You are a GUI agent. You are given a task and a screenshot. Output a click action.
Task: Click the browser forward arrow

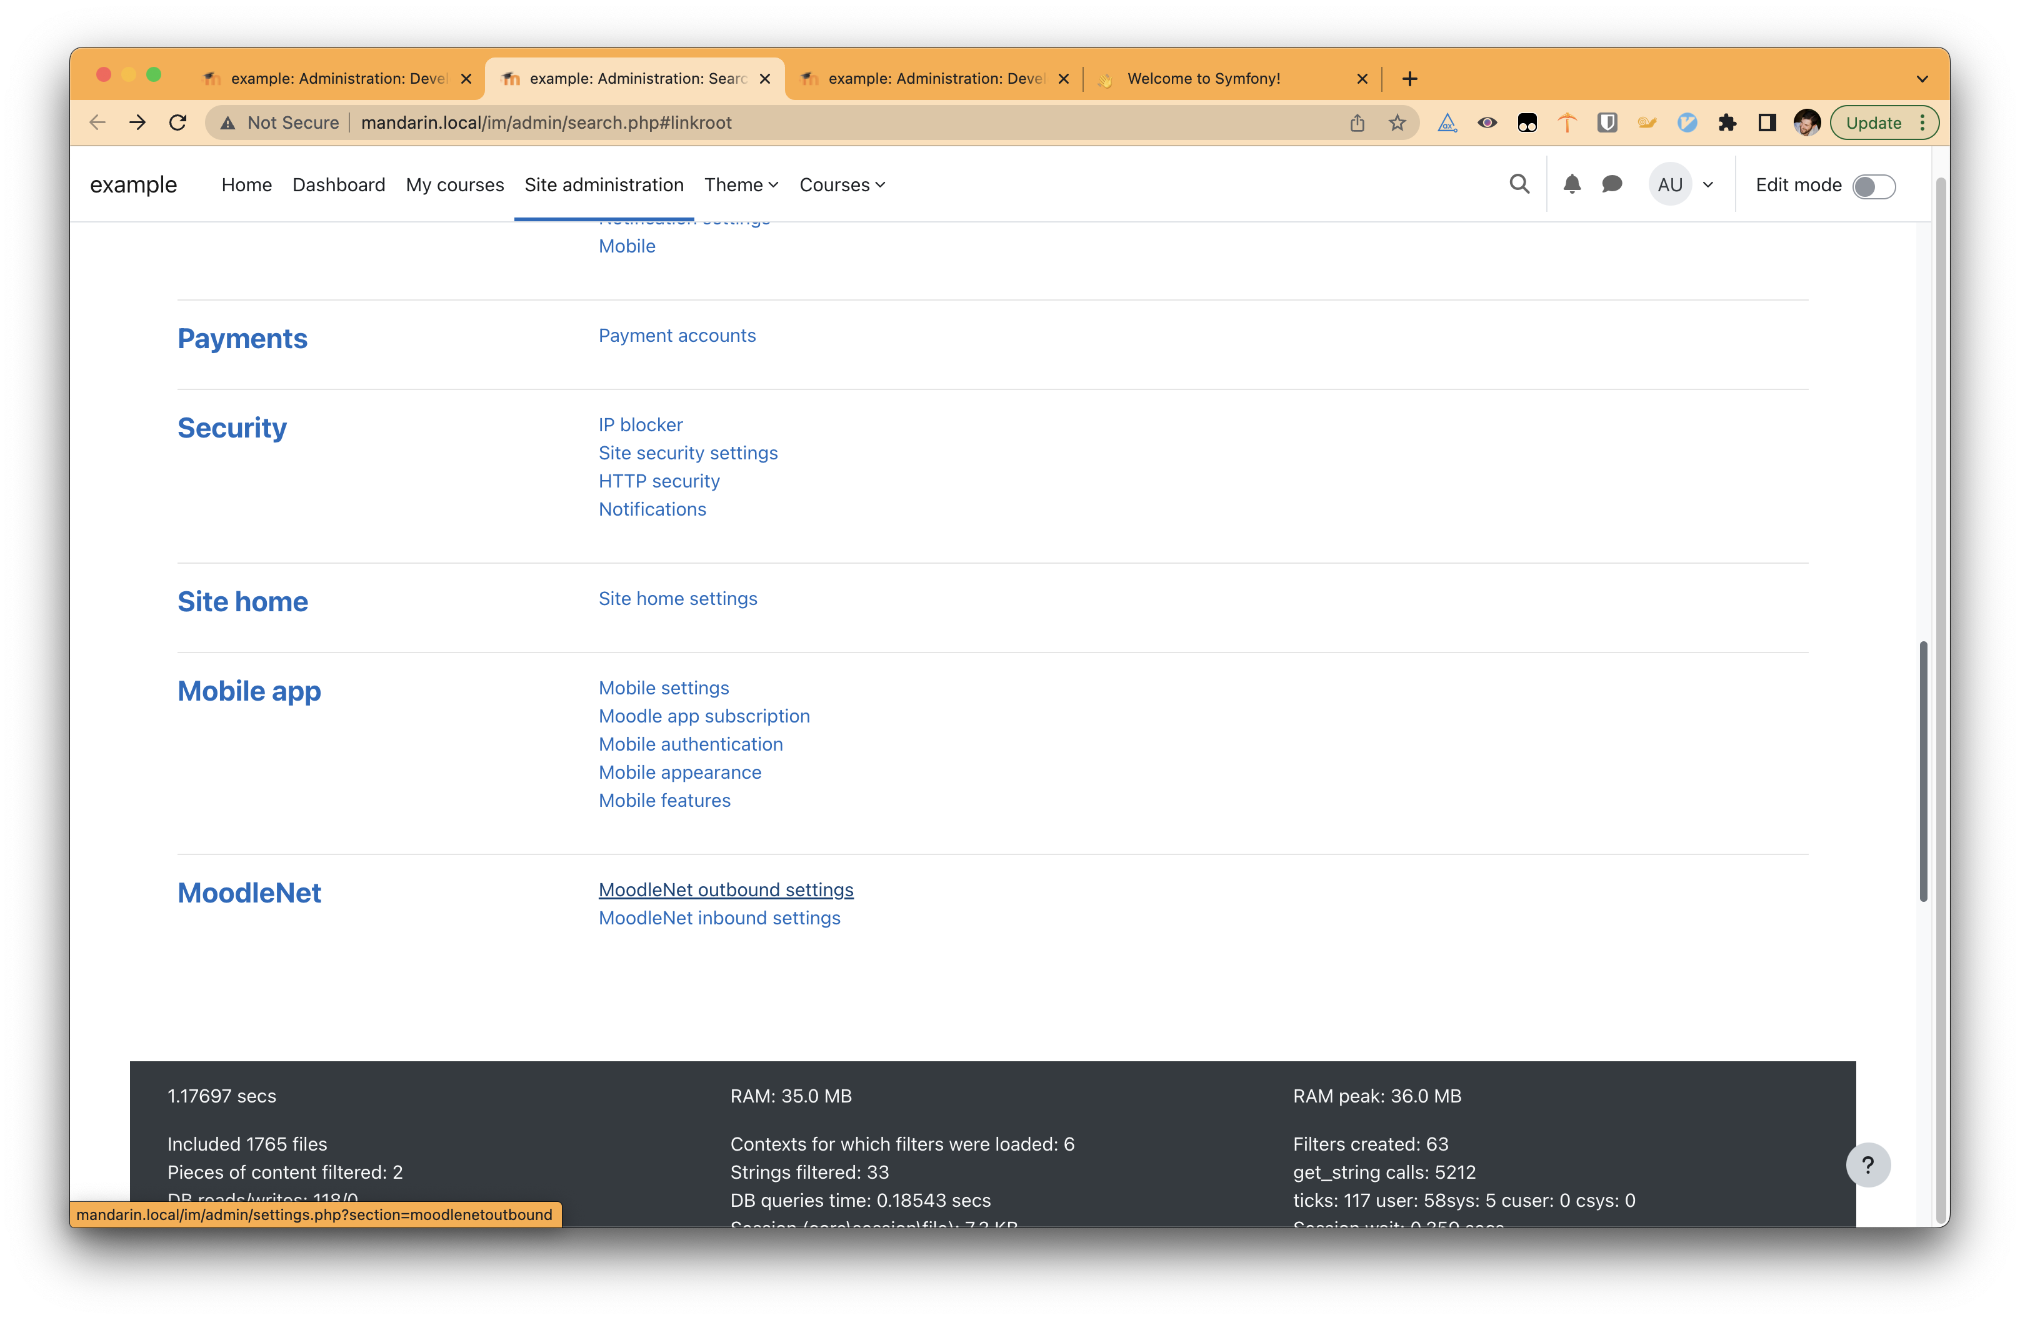137,122
